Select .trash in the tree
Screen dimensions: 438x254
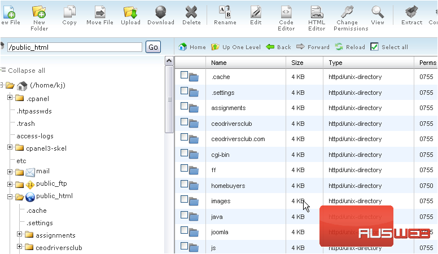26,124
